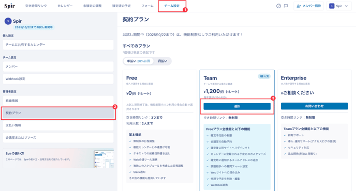
Task: Go to the 空き時間リンク tab
Action: (36, 6)
